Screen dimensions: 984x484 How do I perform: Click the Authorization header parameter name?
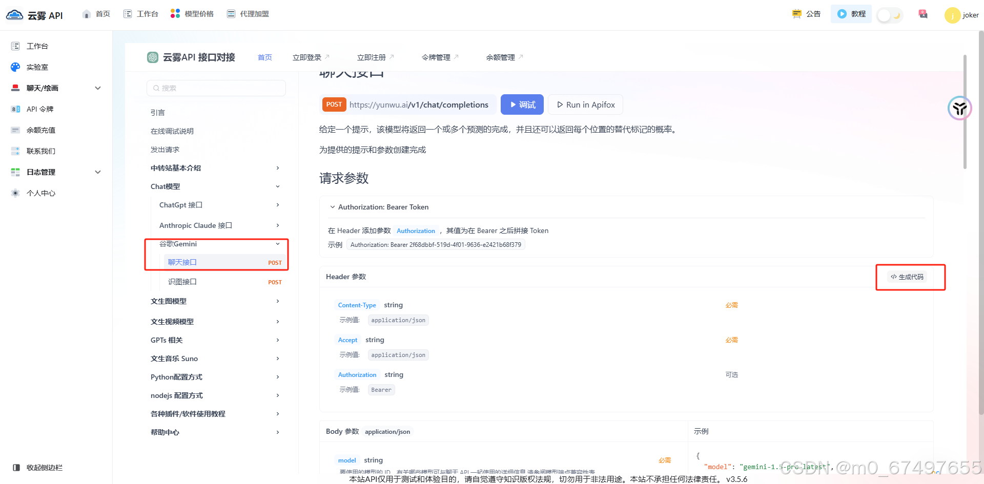[x=357, y=375]
